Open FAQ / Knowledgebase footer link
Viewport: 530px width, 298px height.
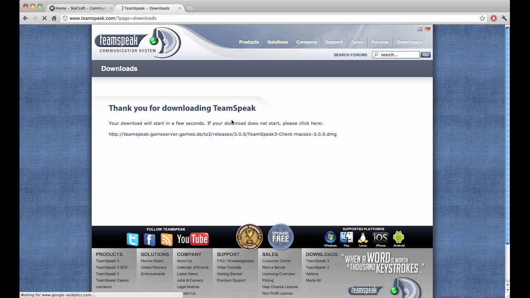[236, 261]
